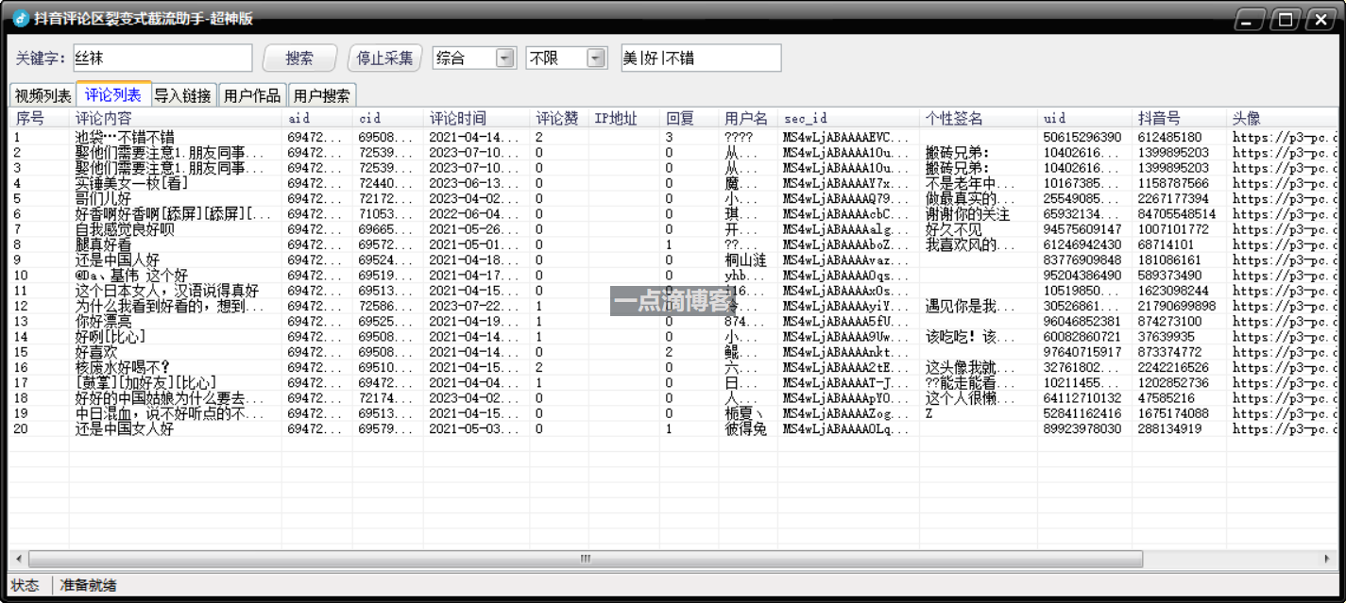Click the signature "谢谢你的关注"
1346x603 pixels.
coord(967,214)
